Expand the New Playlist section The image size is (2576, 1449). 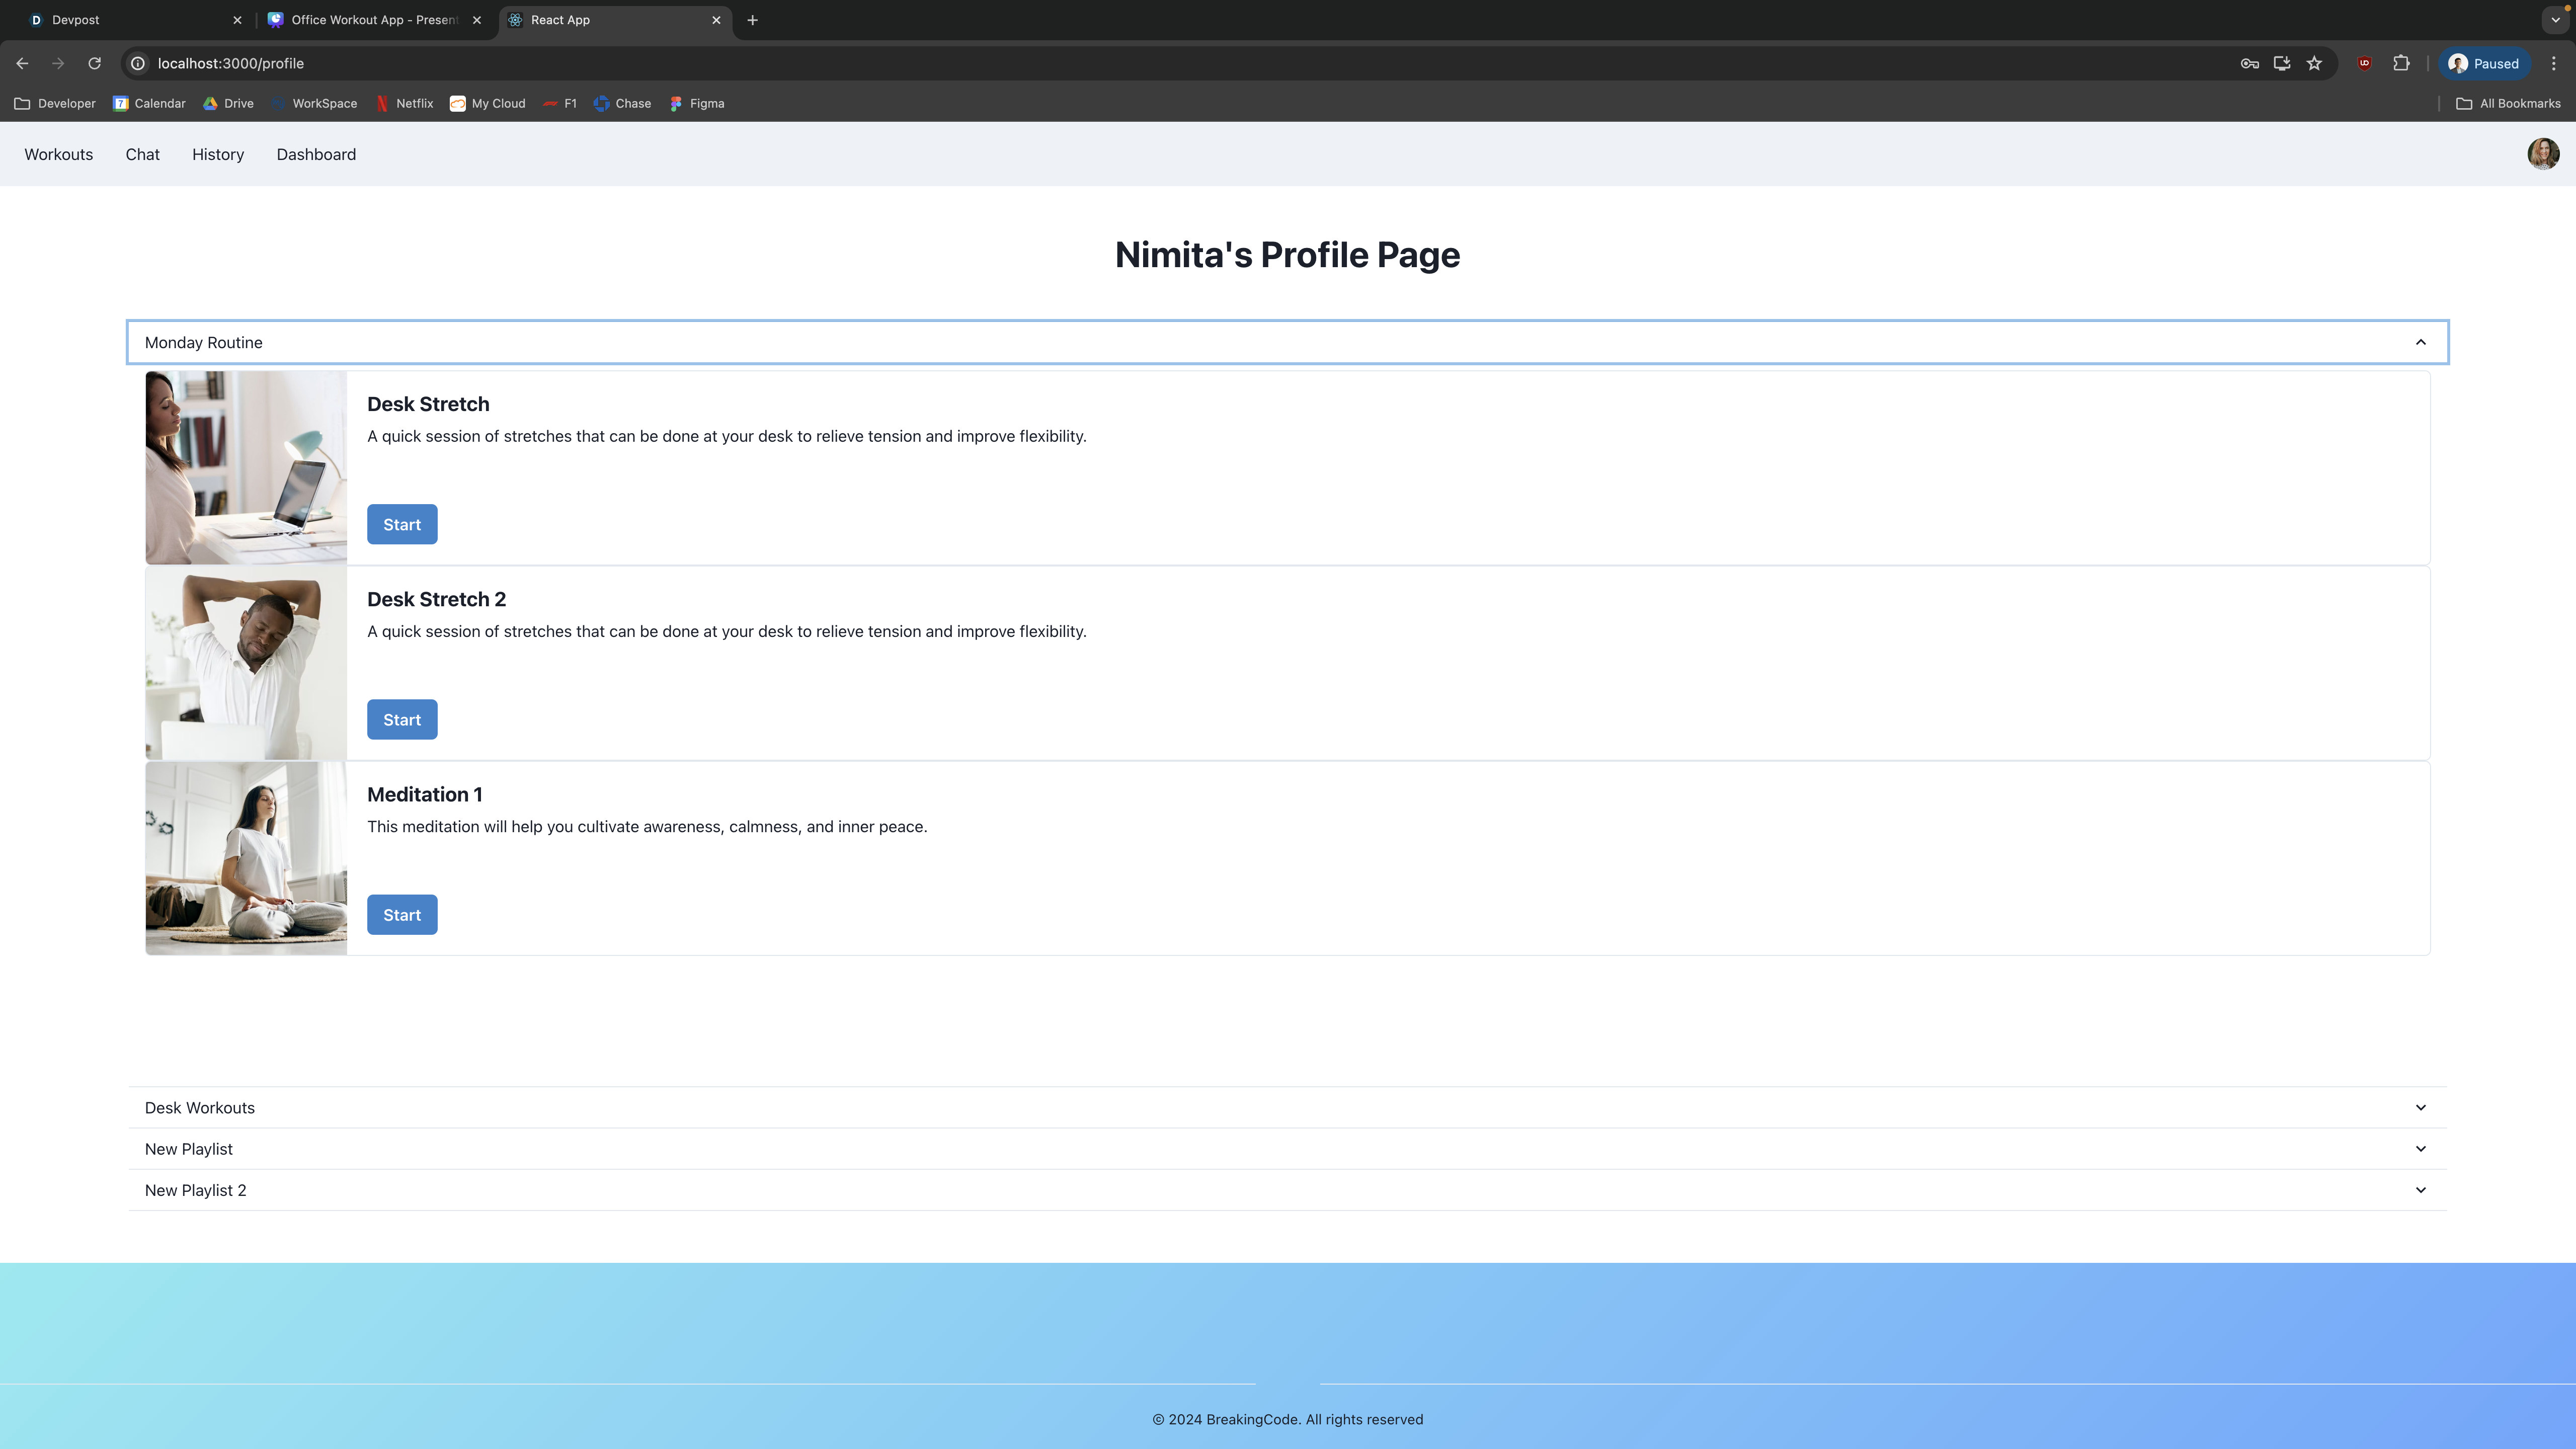pyautogui.click(x=2420, y=1149)
